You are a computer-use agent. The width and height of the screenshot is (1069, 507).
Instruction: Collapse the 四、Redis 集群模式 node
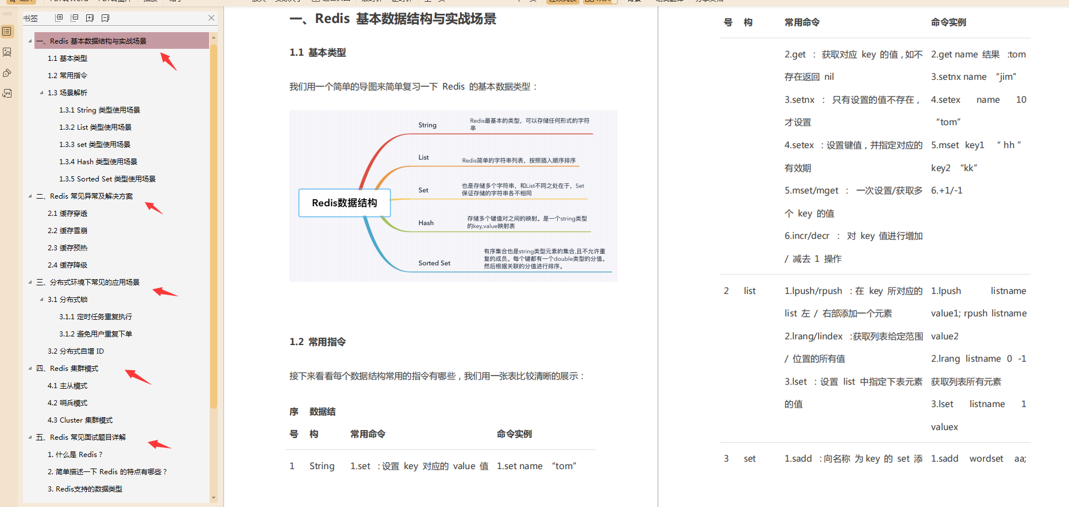(x=30, y=369)
